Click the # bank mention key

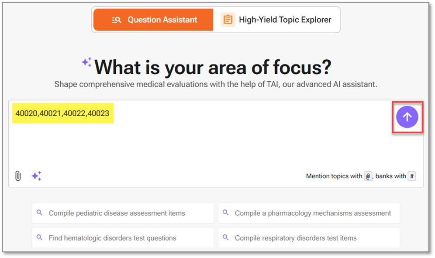[x=412, y=176]
